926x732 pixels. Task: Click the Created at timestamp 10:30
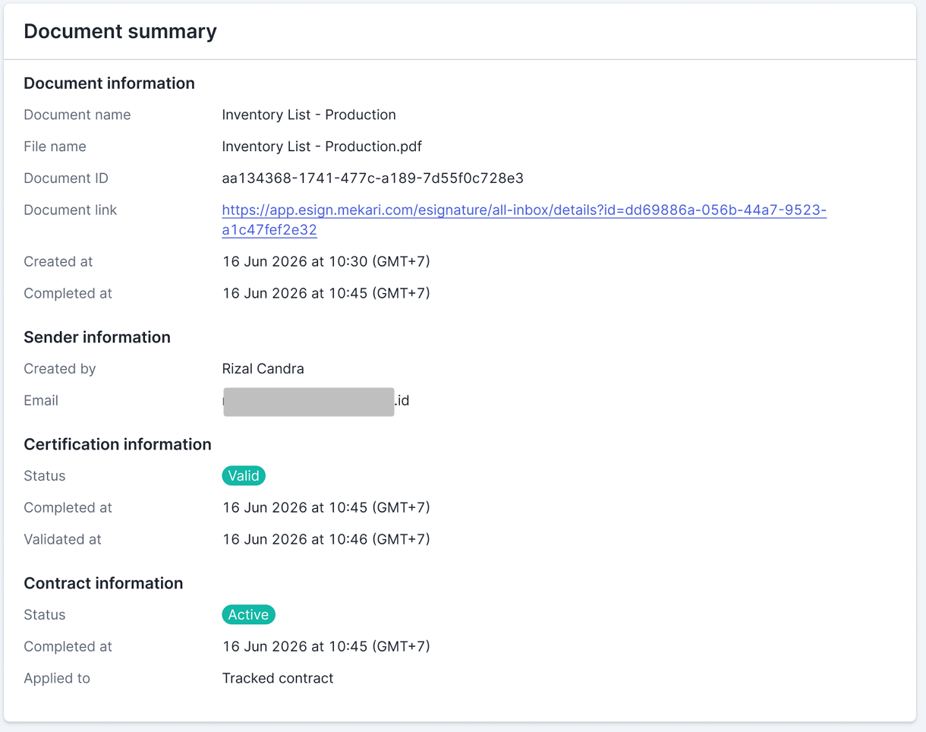[x=326, y=262]
